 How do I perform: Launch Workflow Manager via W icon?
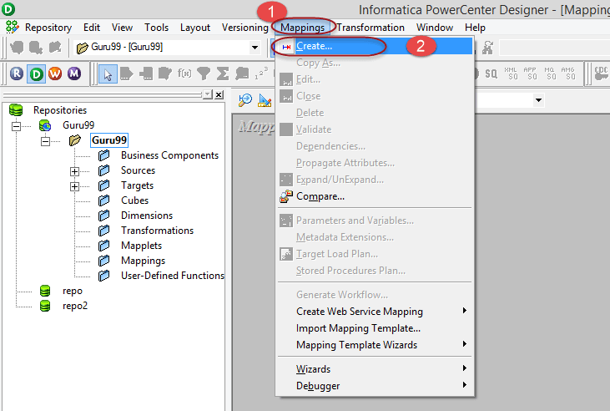[55, 74]
